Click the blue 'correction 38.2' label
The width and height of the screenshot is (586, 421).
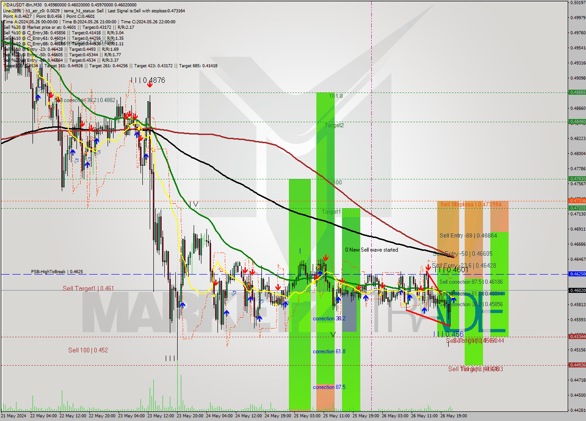pyautogui.click(x=329, y=318)
